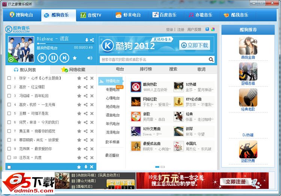
Task: Star song 1 张宇 - 心术
Action: click(x=79, y=78)
